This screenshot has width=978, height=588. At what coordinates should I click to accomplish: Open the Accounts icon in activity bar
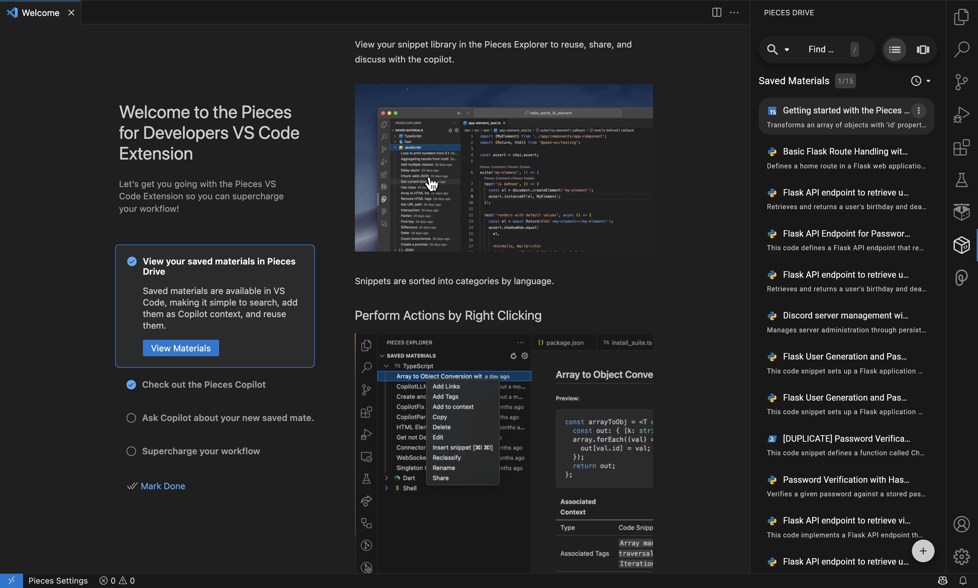click(x=961, y=524)
